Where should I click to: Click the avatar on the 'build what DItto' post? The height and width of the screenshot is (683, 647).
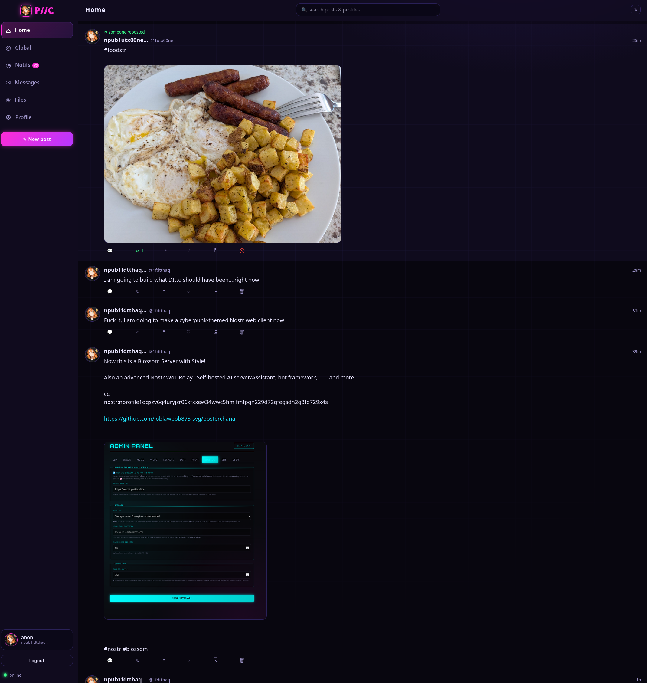(92, 273)
